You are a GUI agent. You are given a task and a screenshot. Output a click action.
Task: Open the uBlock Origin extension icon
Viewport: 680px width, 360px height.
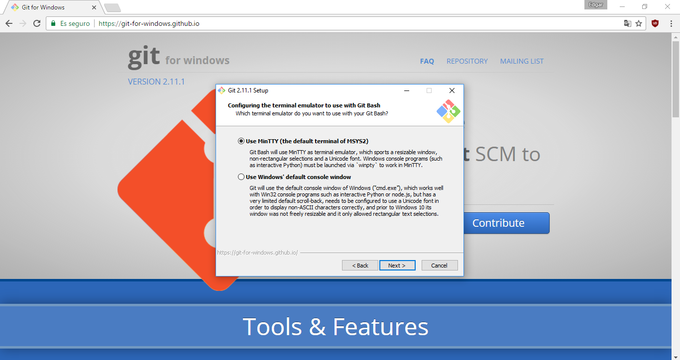pyautogui.click(x=655, y=23)
